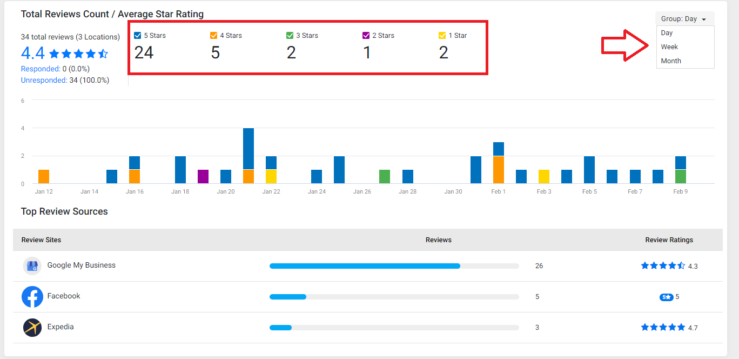Click the Responded link

(41, 69)
